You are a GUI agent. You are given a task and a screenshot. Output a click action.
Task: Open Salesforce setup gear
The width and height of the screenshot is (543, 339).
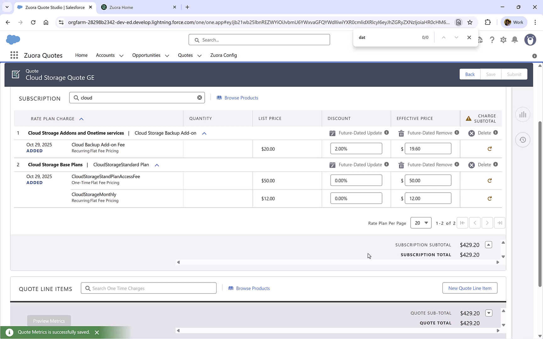tap(503, 40)
